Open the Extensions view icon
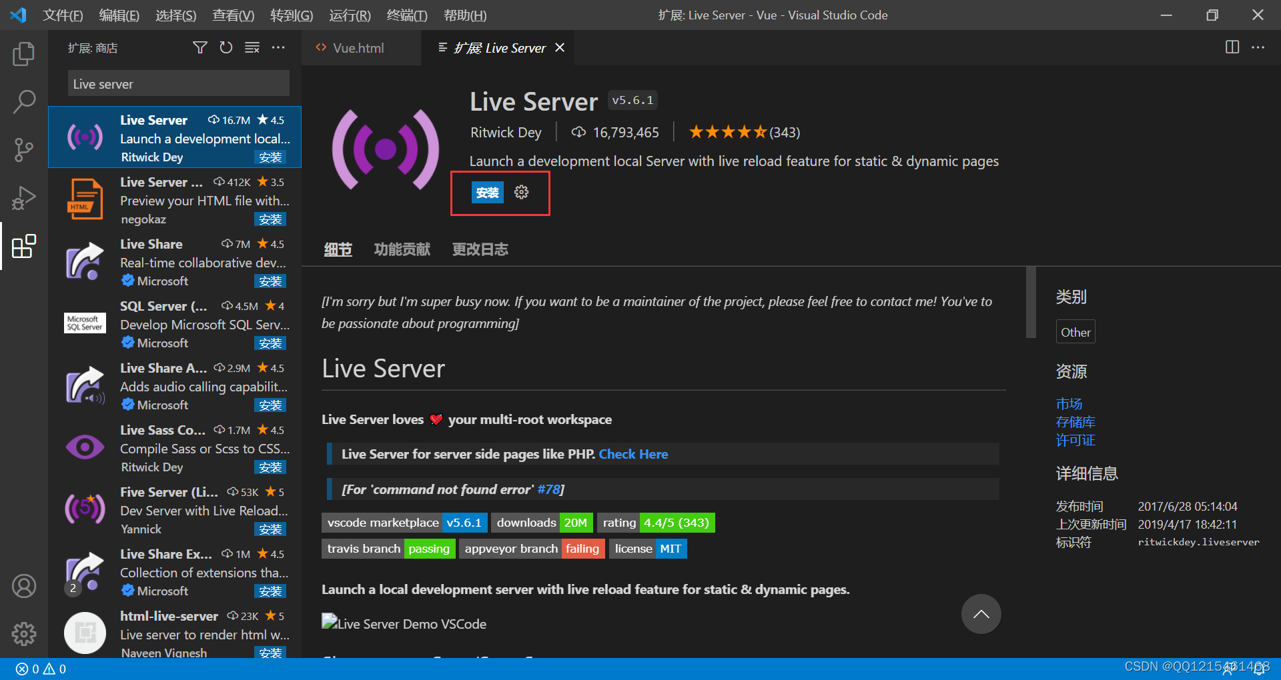The height and width of the screenshot is (680, 1281). 24,246
